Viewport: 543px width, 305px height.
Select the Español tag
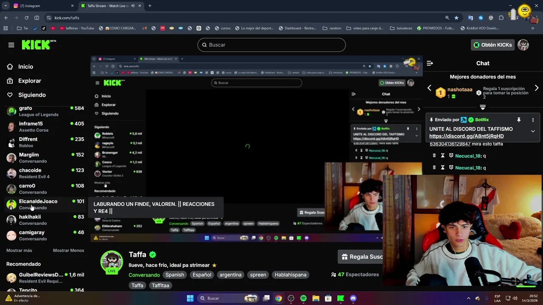(x=202, y=274)
